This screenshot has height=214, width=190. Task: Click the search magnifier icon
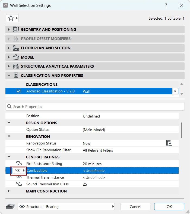(x=9, y=106)
